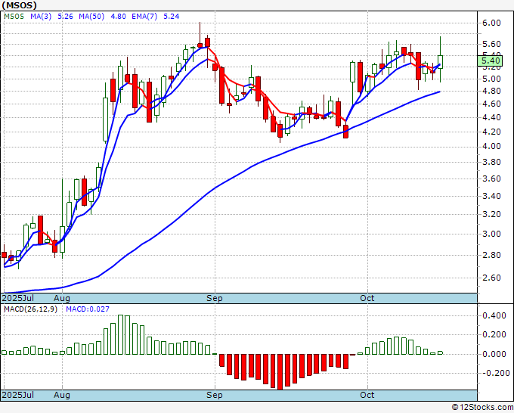Screen dimensions: 514x413
Task: Click the MA(3) legend label
Action: point(41,17)
